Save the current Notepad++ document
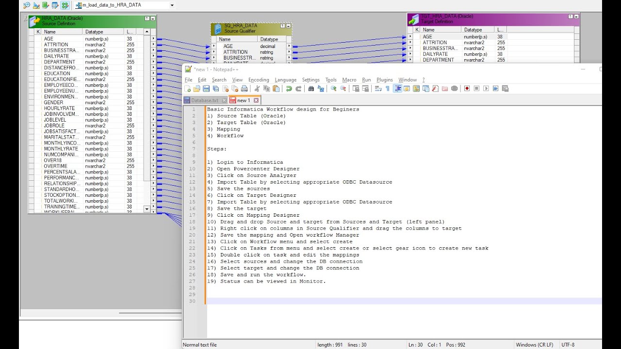 [x=206, y=89]
